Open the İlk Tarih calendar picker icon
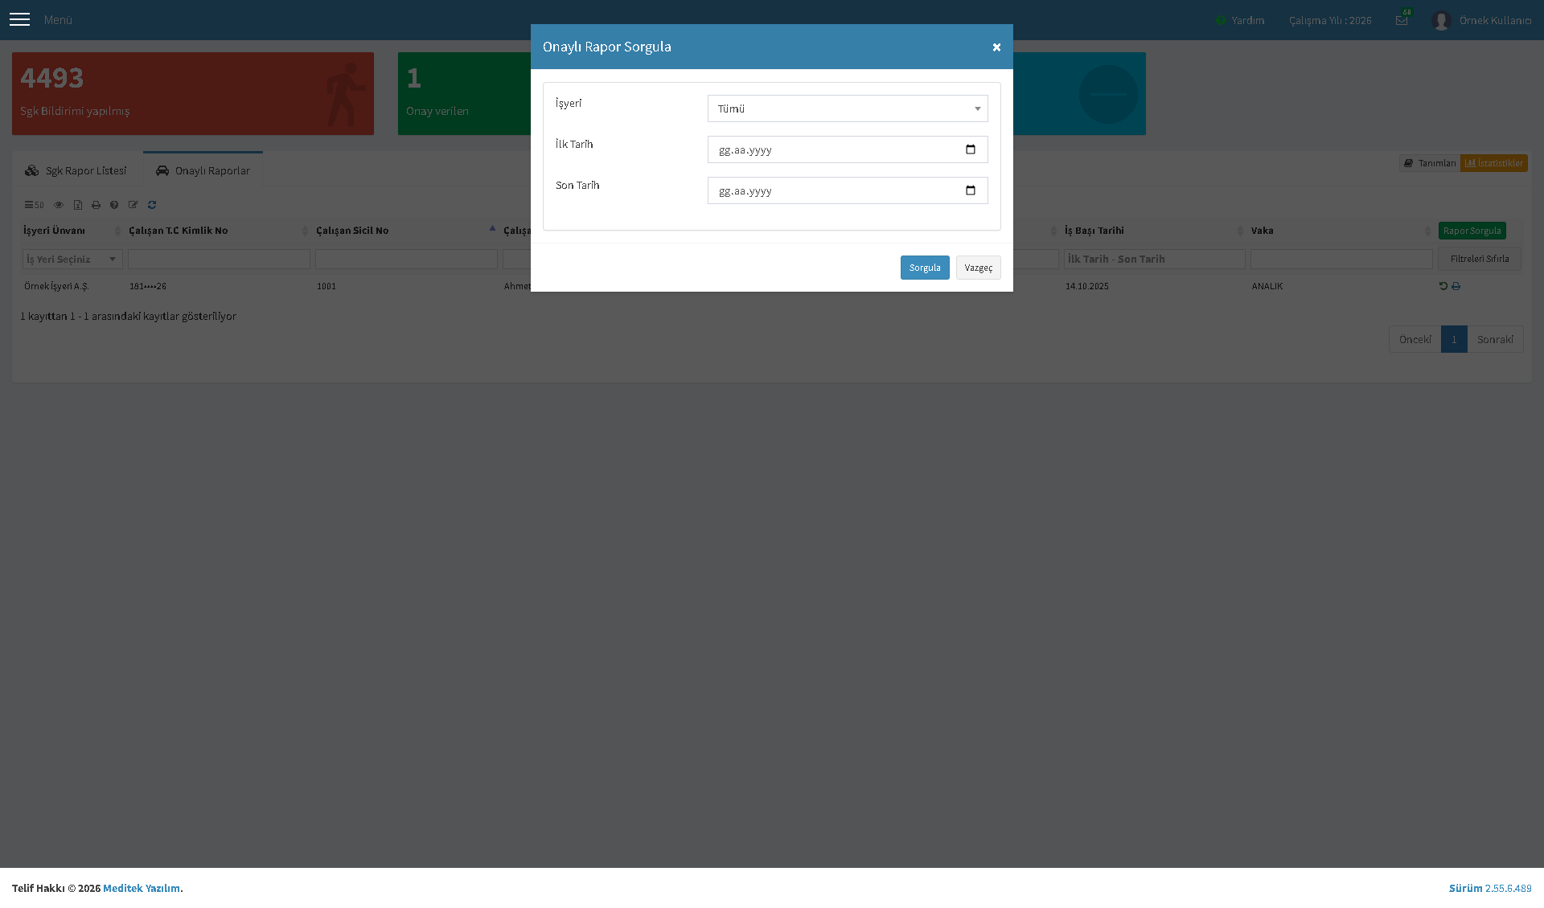This screenshot has width=1544, height=908. click(971, 149)
